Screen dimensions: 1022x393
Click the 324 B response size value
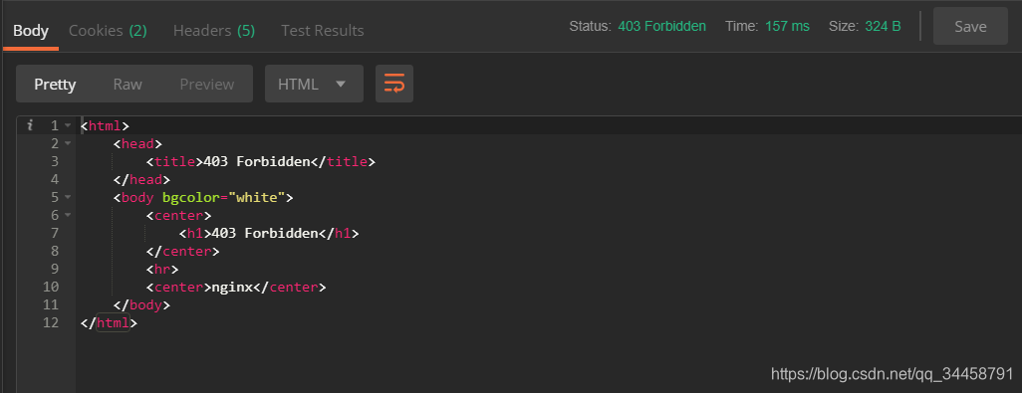tap(884, 27)
